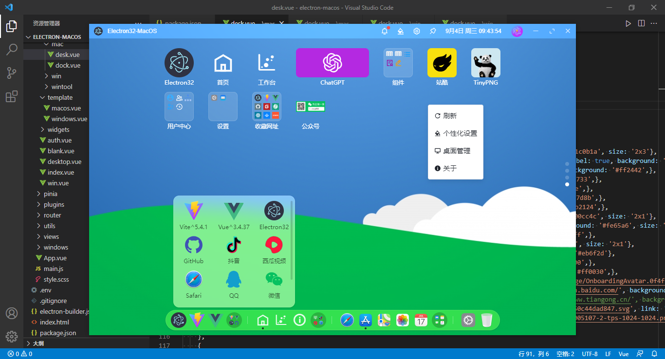Click the folder popup vertical scrollbar

pyautogui.click(x=292, y=240)
